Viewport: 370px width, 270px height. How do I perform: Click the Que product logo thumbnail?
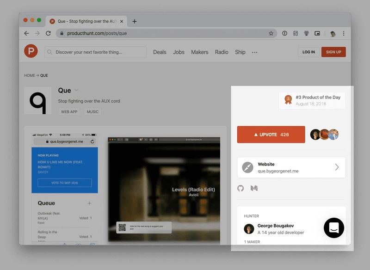pos(38,101)
